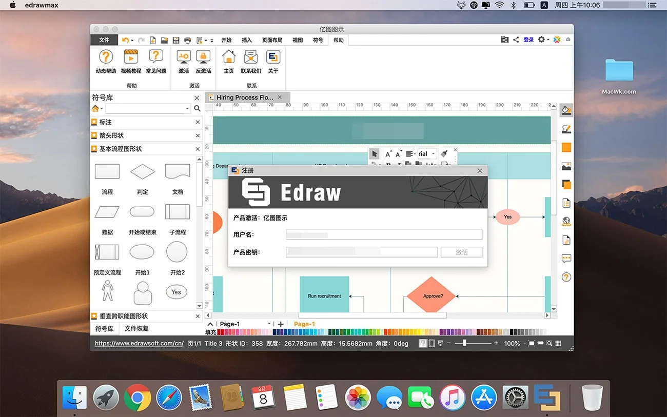
Task: Open the edrawmax menu in the menu bar
Action: click(x=41, y=5)
